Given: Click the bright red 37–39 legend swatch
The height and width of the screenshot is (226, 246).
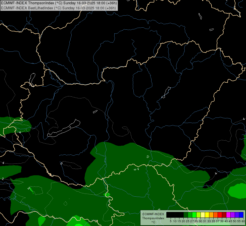Looking at the screenshot, I should click(220, 215).
